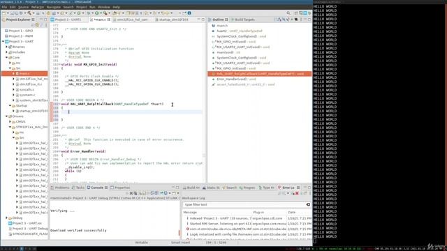Select Project 2 - PWM project
This screenshot has height=251, width=447.
[20, 36]
